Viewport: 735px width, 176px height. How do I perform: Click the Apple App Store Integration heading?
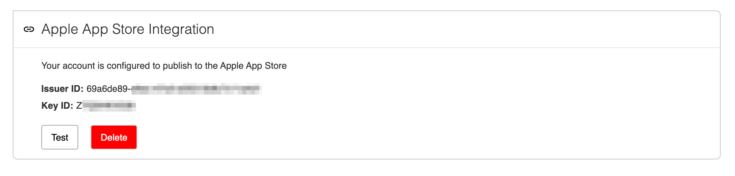[127, 29]
